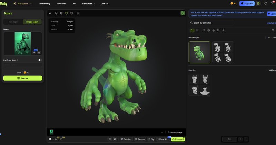Click the edit icon on image preview
The height and width of the screenshot is (145, 276).
[x=34, y=53]
